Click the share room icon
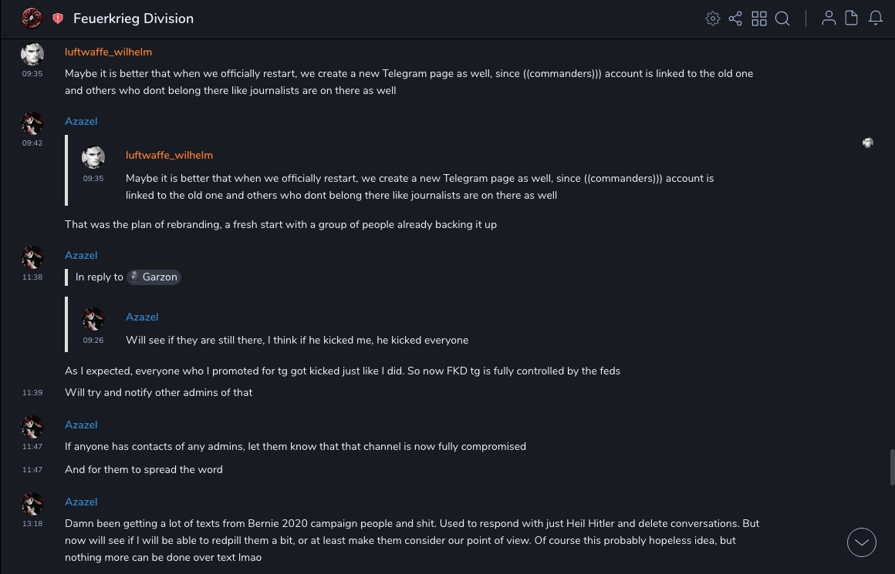 coord(735,18)
